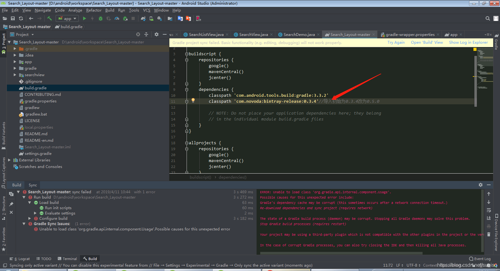Toggle the view icon above the pin in the Build panel

(x=11, y=194)
